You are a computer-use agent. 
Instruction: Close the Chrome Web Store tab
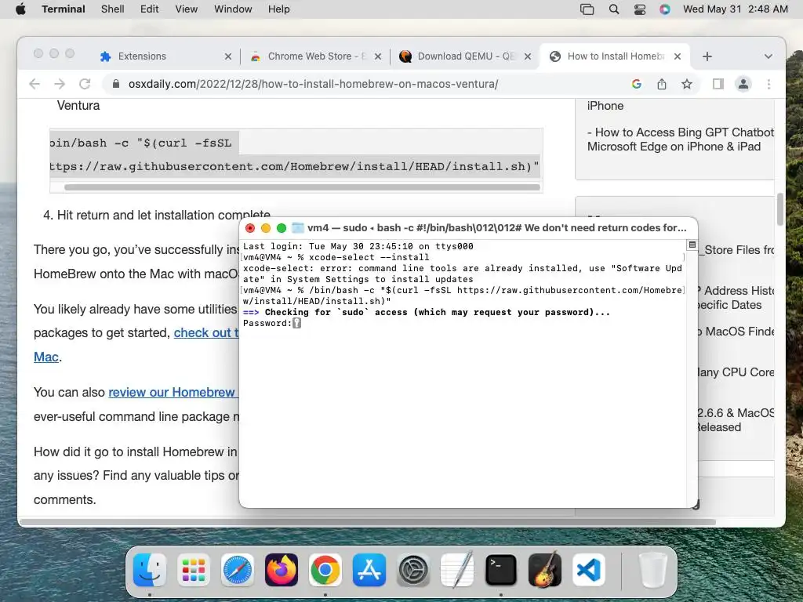tap(378, 56)
